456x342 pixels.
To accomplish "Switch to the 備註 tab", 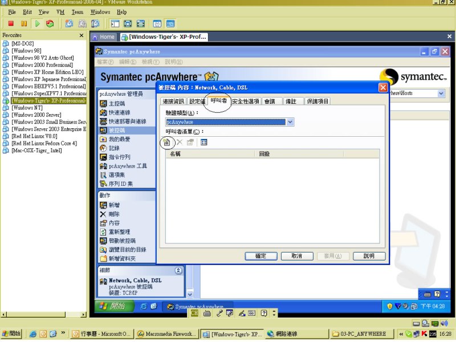I will (292, 101).
